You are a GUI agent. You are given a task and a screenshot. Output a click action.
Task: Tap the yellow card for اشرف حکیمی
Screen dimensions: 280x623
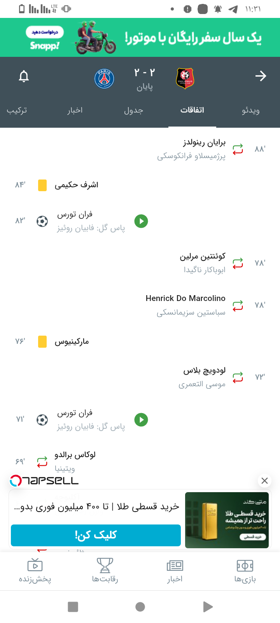[x=42, y=185]
